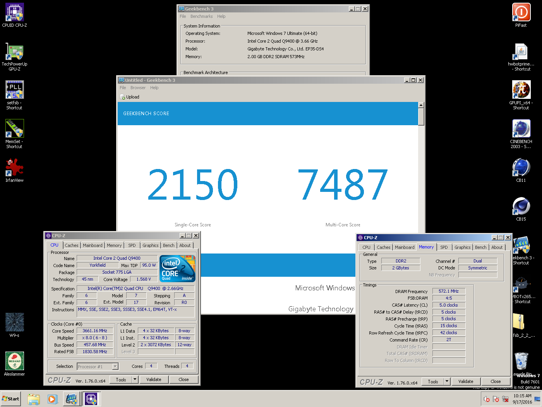The image size is (542, 407).
Task: Click the Single-Core Score 2150
Action: (x=192, y=185)
